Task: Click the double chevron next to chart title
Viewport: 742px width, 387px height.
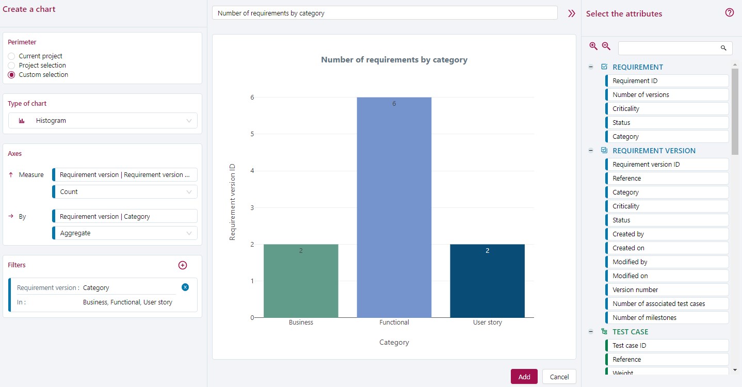Action: 571,13
